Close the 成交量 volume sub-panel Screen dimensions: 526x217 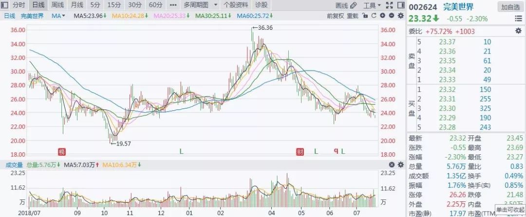point(392,165)
